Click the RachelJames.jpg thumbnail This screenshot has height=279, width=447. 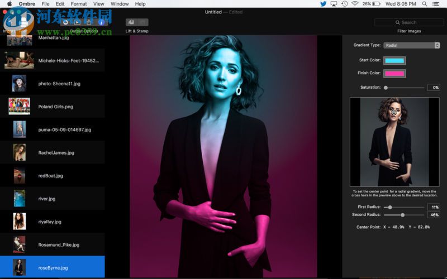pos(20,152)
